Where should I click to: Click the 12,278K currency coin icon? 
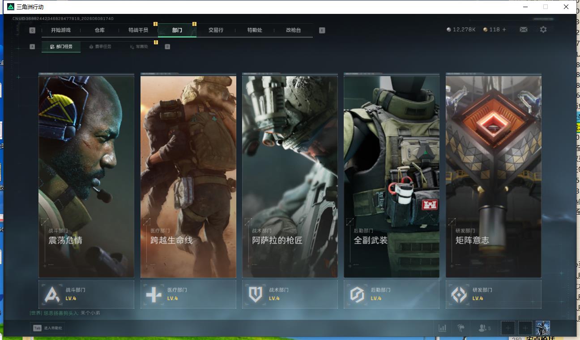pos(449,30)
